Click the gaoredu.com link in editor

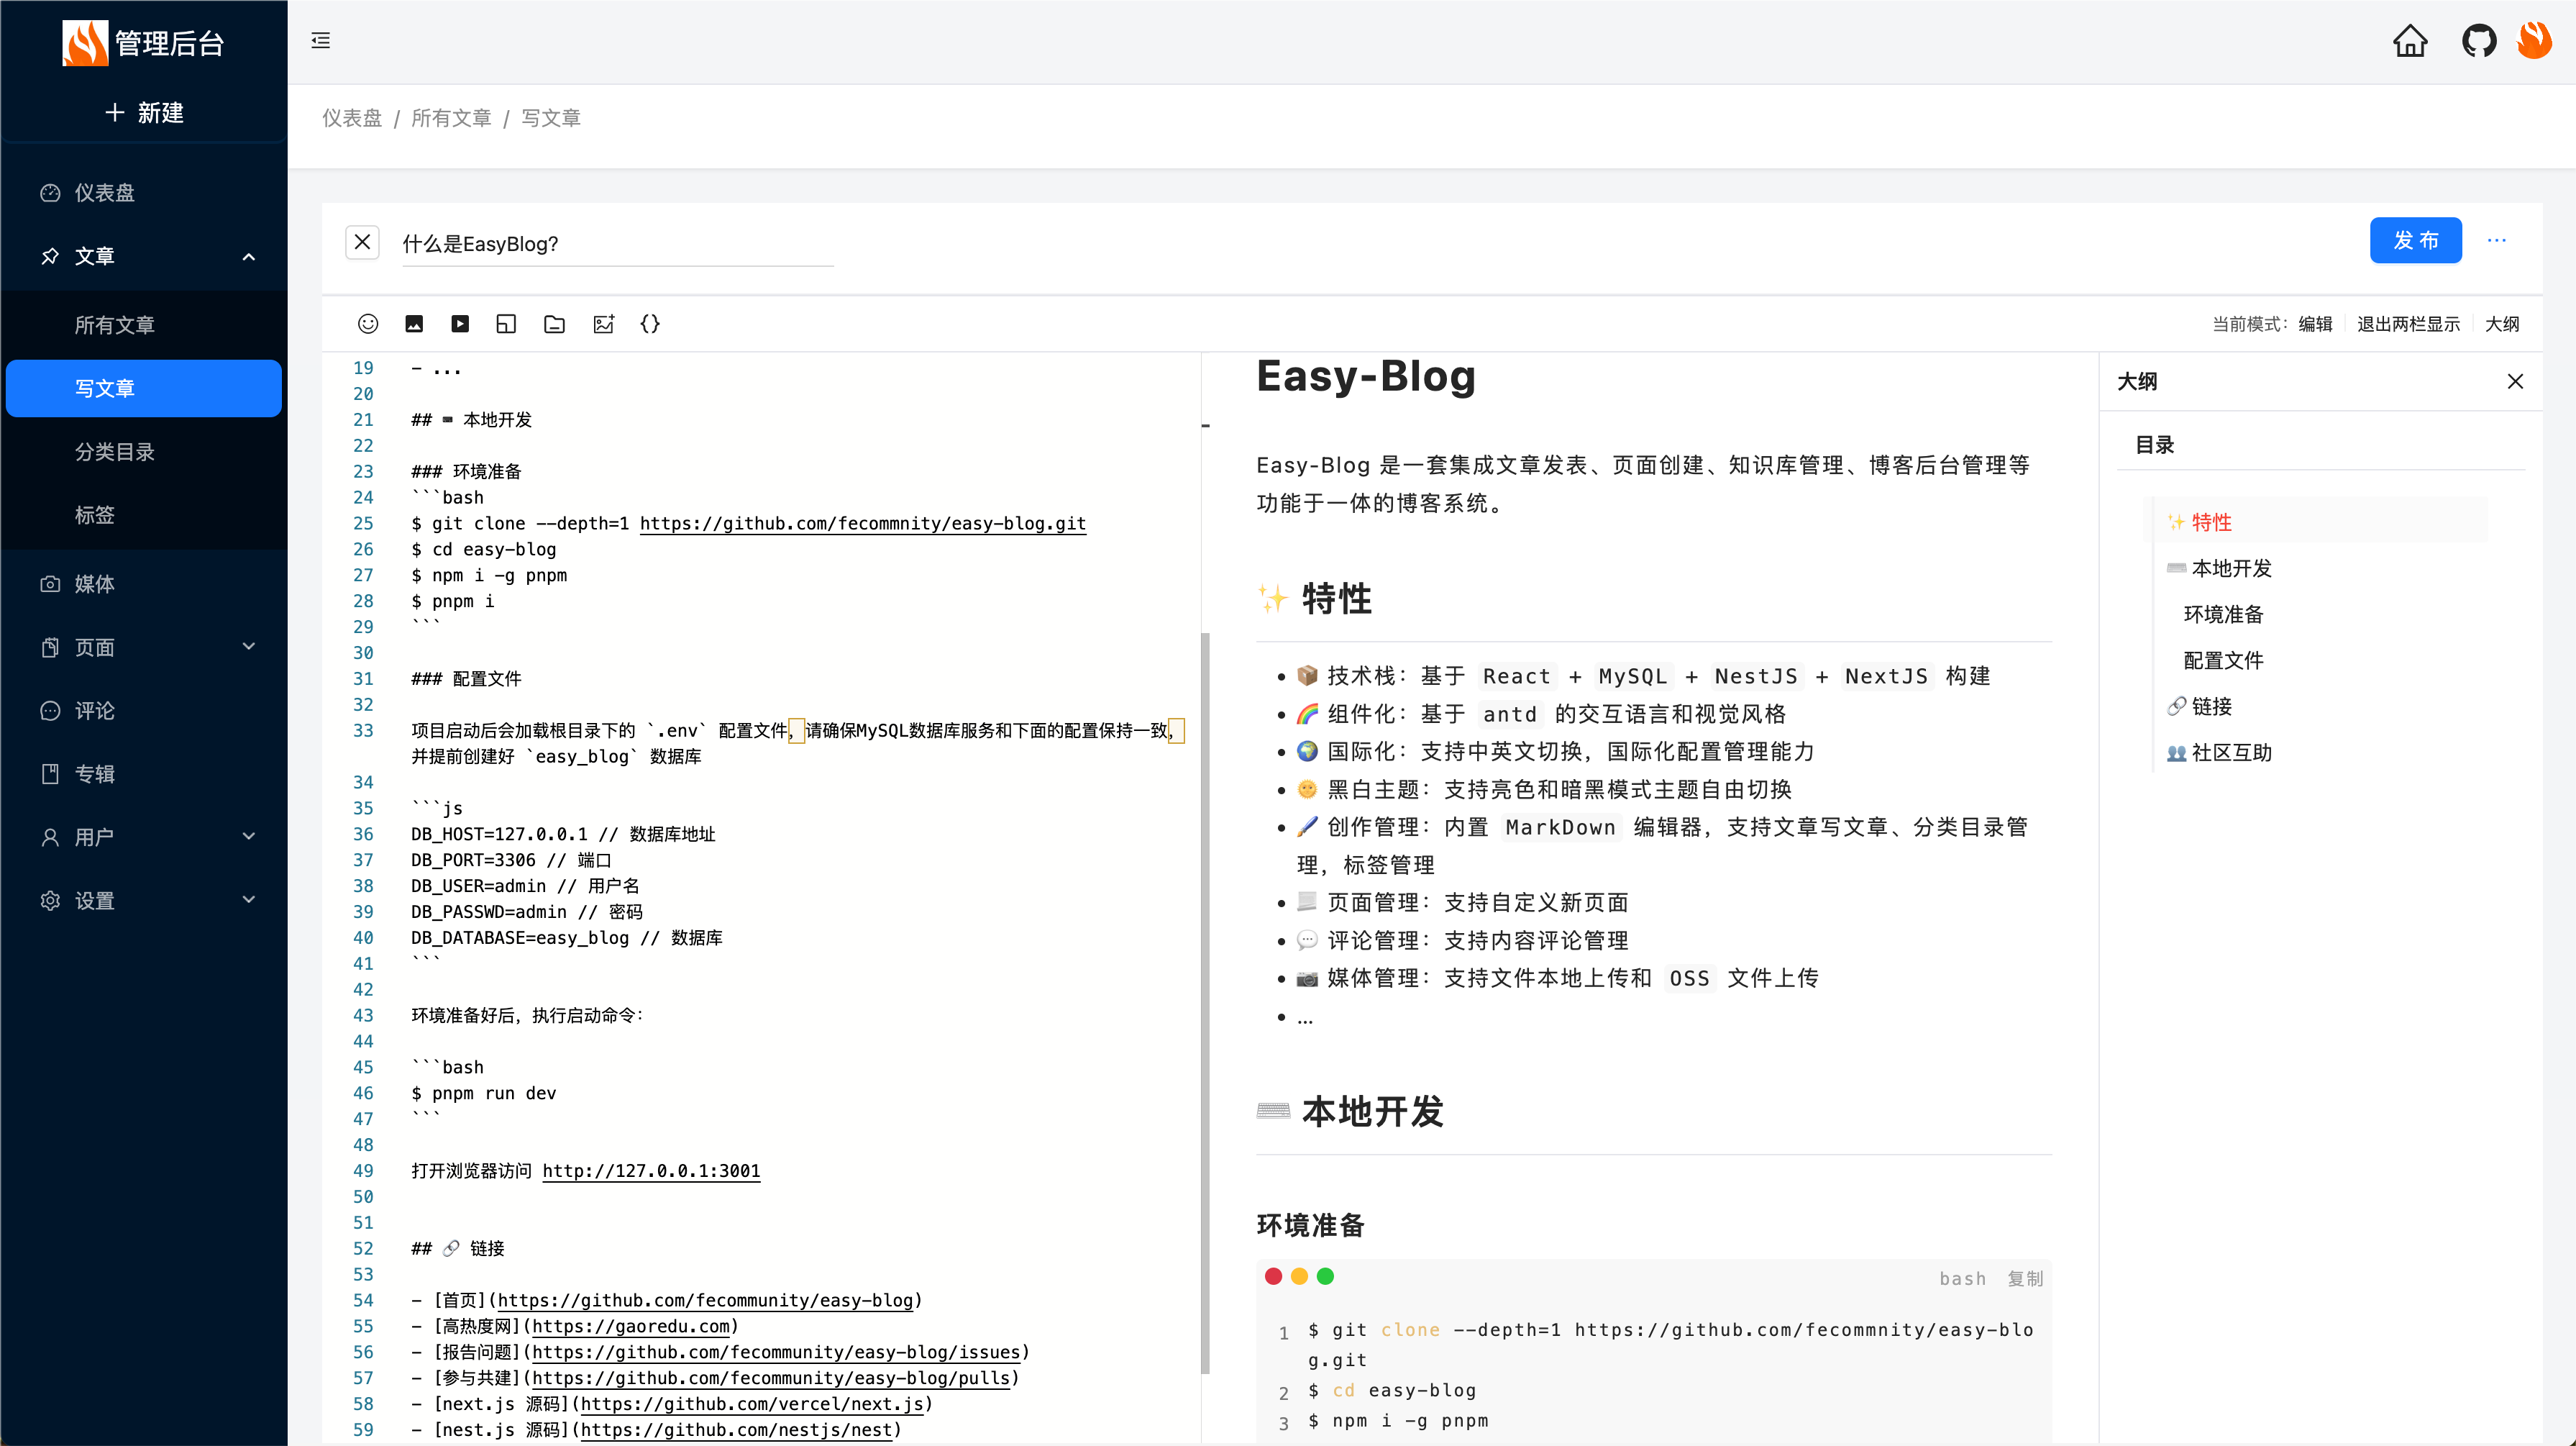point(631,1326)
